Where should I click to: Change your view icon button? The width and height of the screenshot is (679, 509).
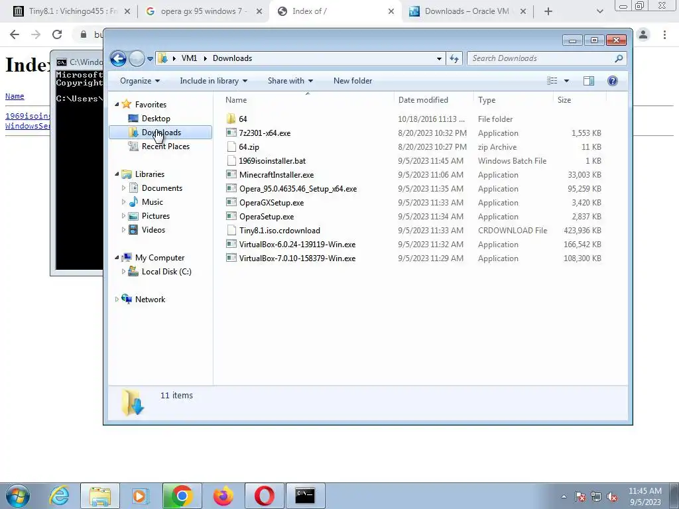[x=552, y=81]
